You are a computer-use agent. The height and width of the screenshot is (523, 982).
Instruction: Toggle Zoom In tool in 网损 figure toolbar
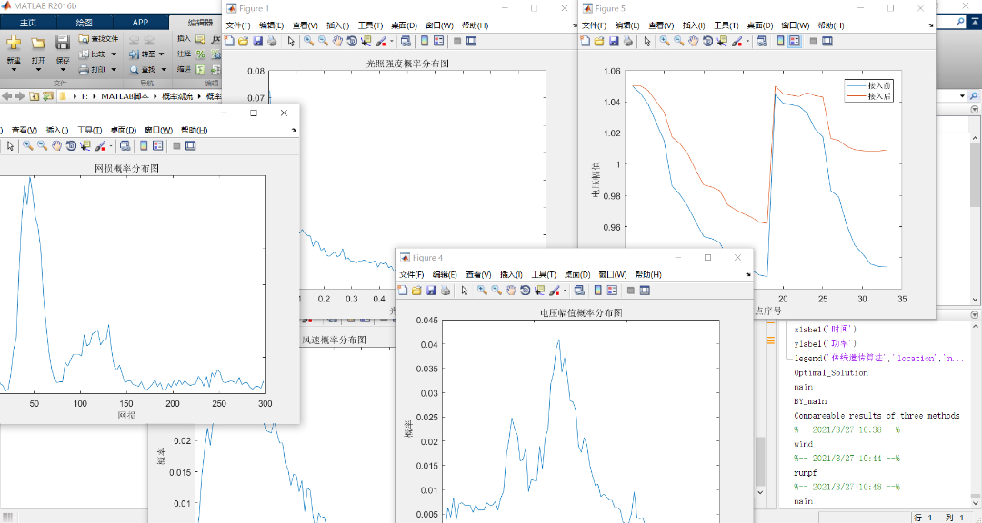click(27, 146)
